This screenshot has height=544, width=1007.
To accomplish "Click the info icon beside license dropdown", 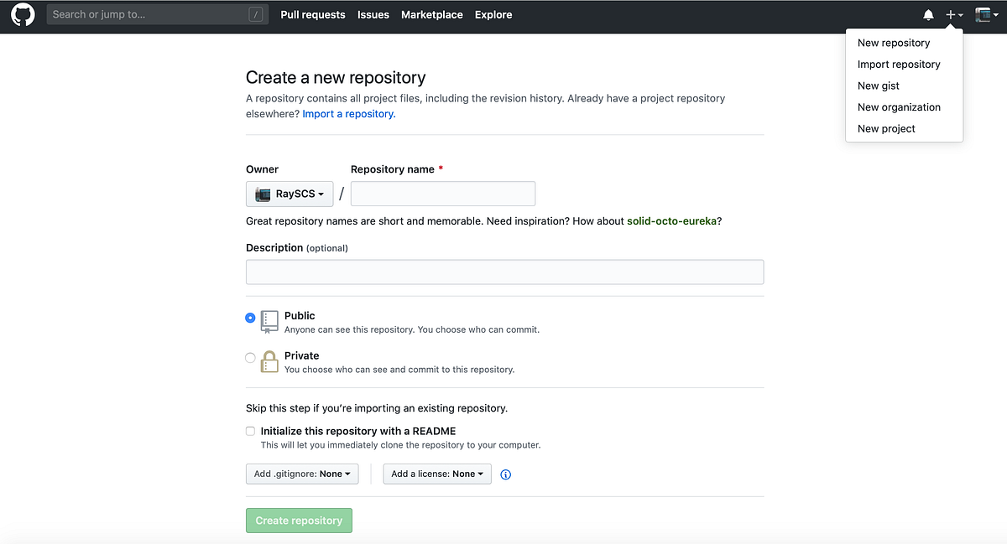I will click(505, 474).
